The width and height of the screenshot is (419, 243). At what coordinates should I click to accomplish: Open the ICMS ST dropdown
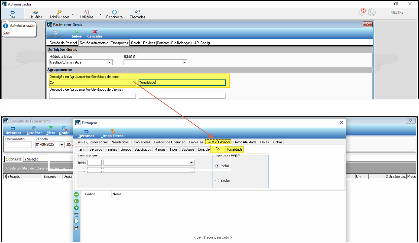184,62
